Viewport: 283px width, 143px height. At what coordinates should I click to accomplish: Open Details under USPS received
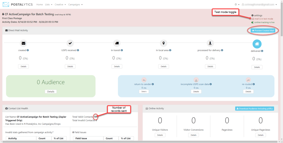[70, 66]
